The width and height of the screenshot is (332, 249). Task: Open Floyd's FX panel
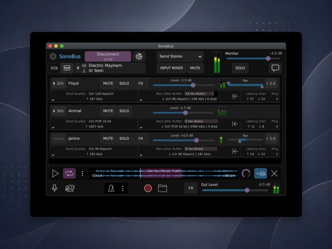pyautogui.click(x=141, y=83)
